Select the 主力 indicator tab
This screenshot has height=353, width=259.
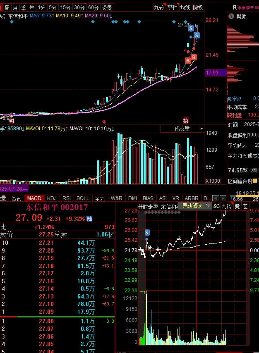pos(100,198)
